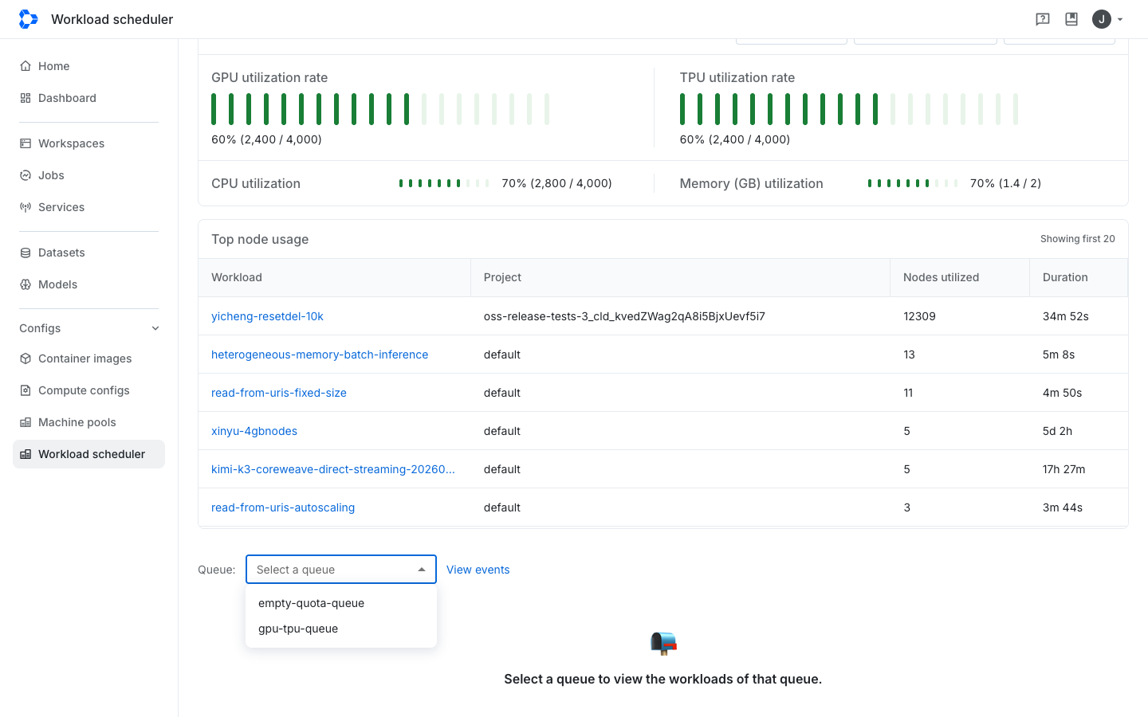This screenshot has height=717, width=1148.
Task: Choose empty-quota-queue option
Action: pyautogui.click(x=341, y=603)
